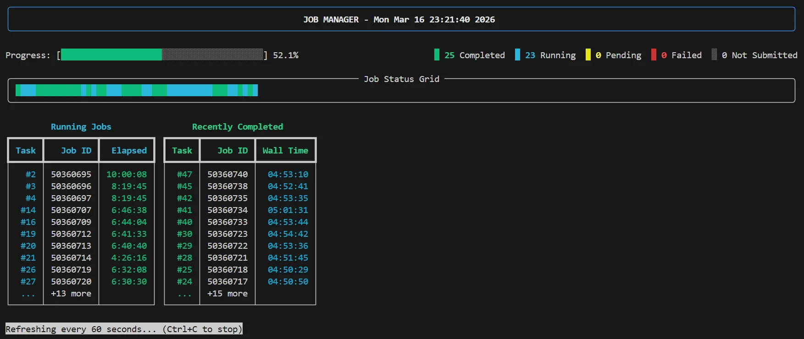Click the elapsed time 4:26:16
The width and height of the screenshot is (804, 339).
(129, 258)
